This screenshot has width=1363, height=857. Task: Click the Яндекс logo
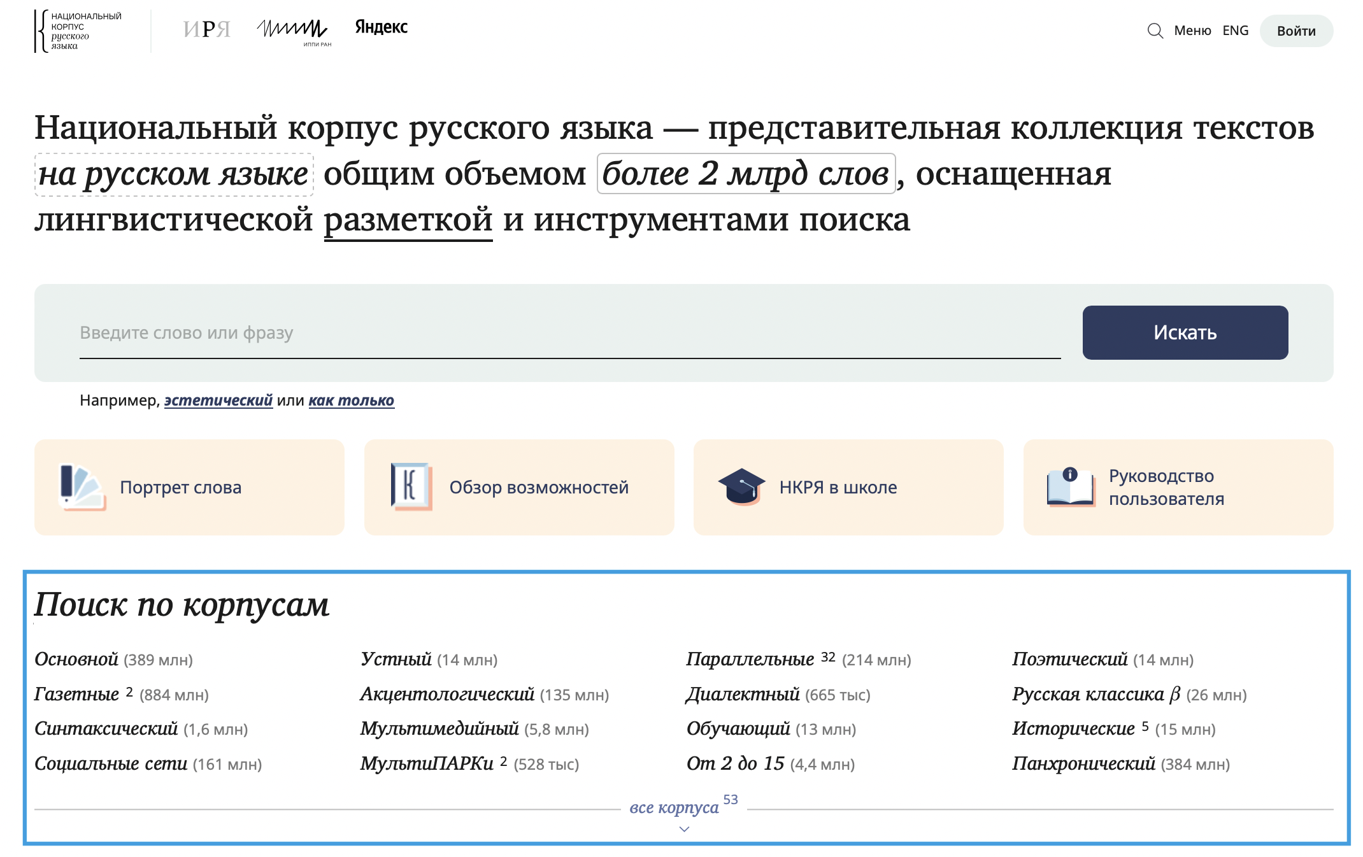point(381,27)
